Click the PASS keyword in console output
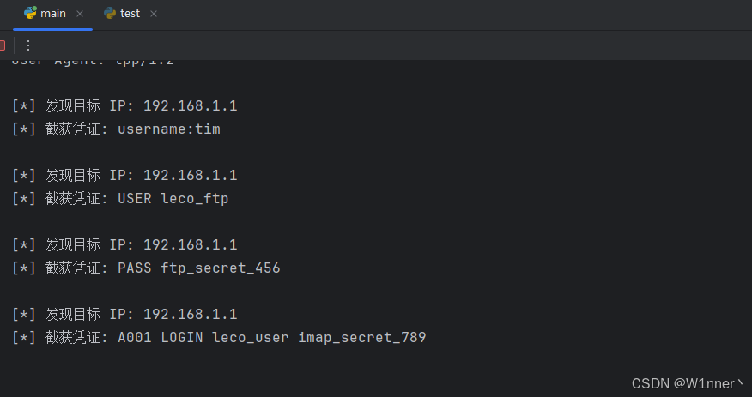 click(135, 268)
